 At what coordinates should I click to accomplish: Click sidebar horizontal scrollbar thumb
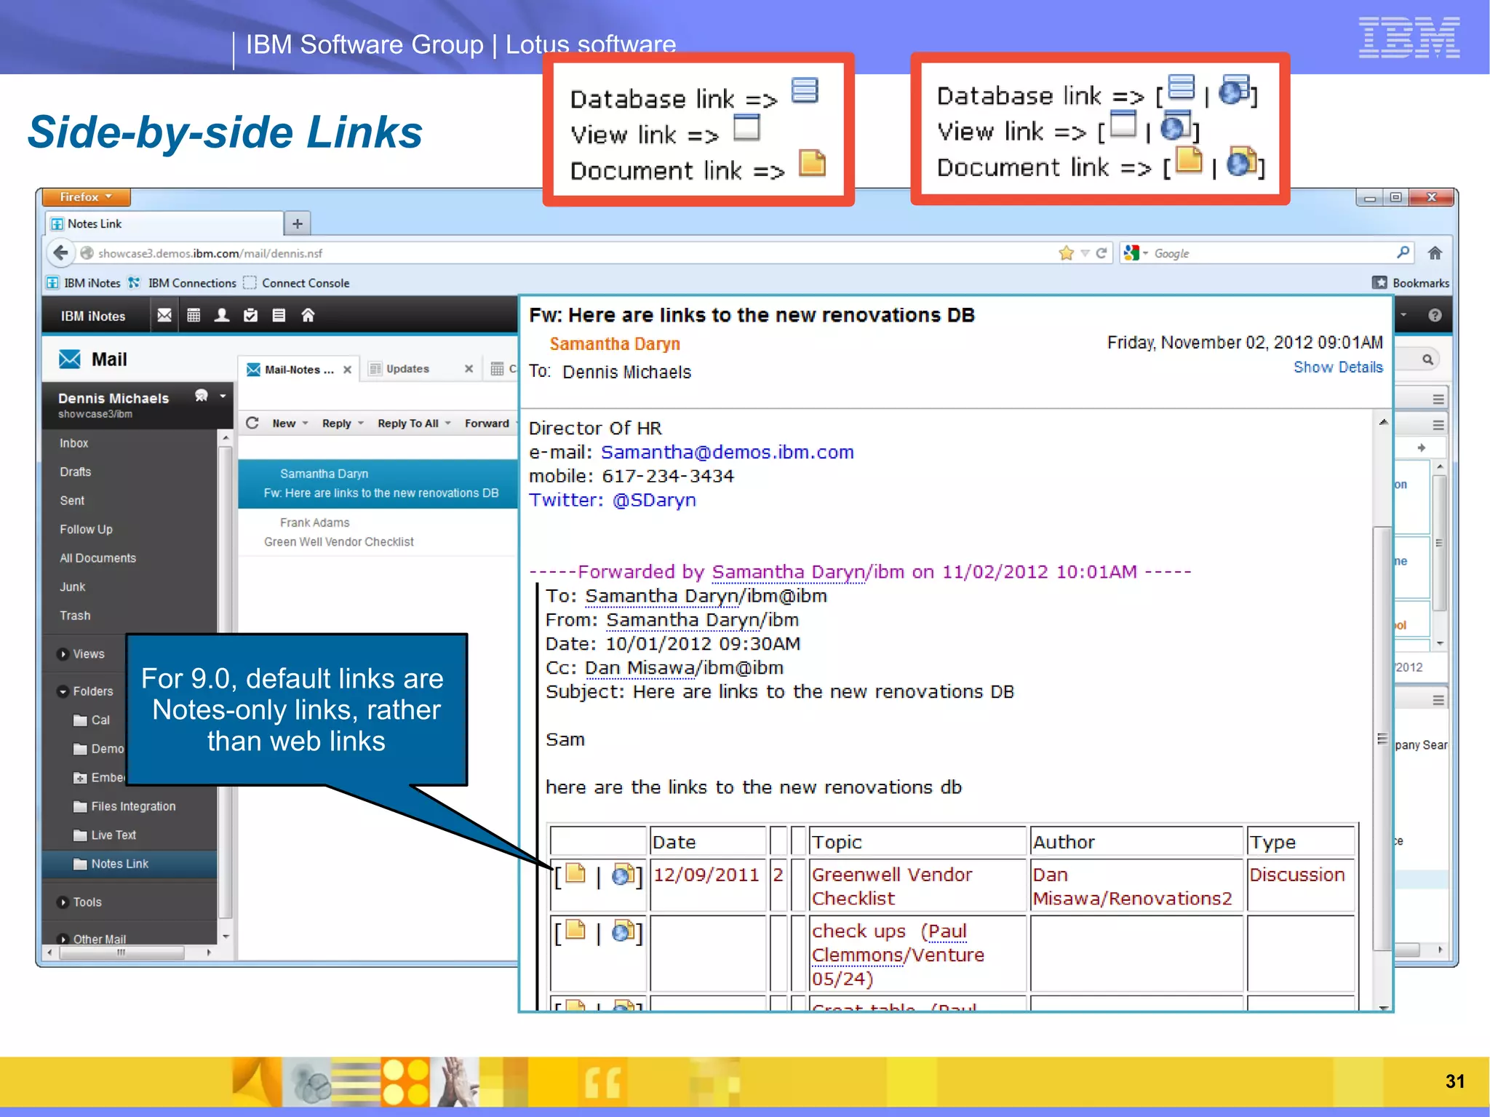pos(121,952)
